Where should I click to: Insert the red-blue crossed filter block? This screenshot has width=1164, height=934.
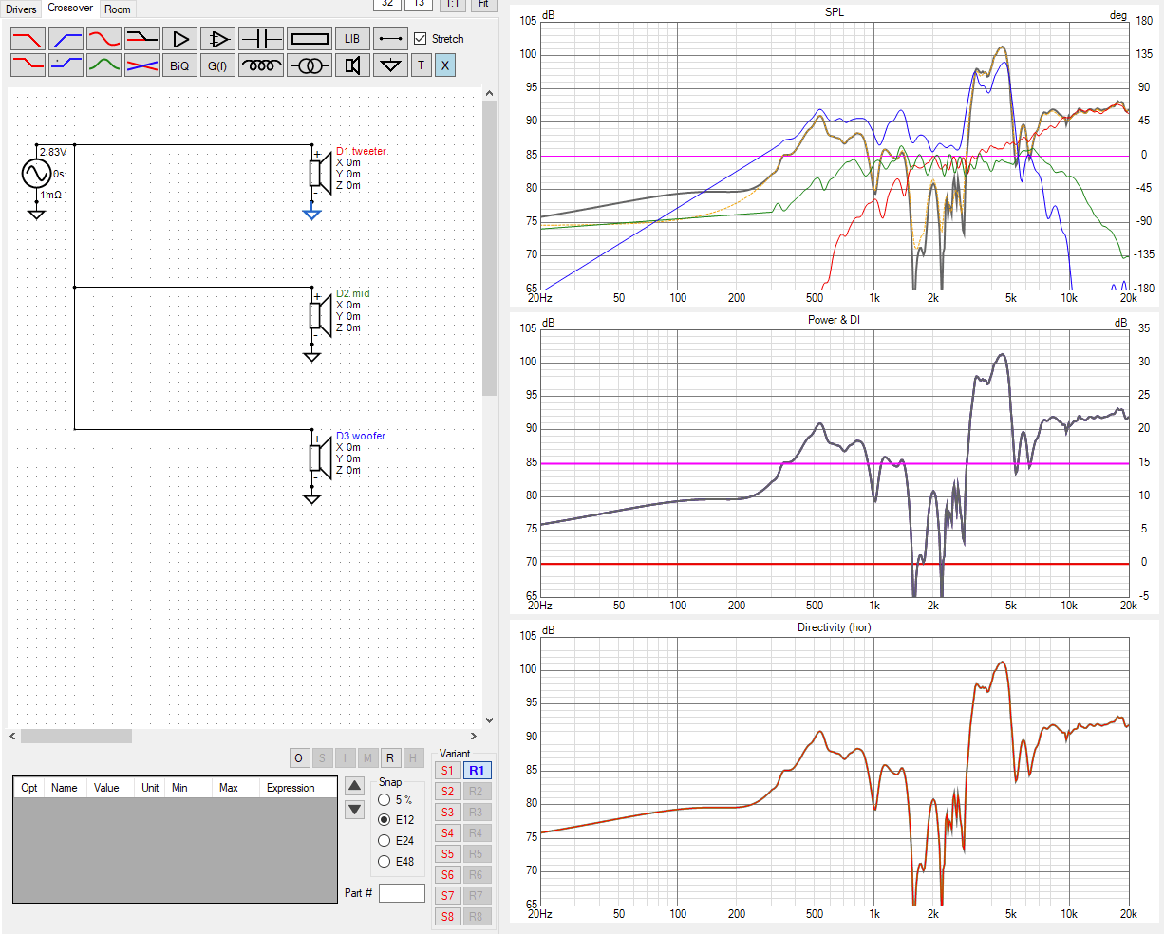click(142, 65)
